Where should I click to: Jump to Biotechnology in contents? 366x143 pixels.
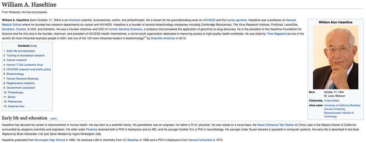(x=15, y=74)
